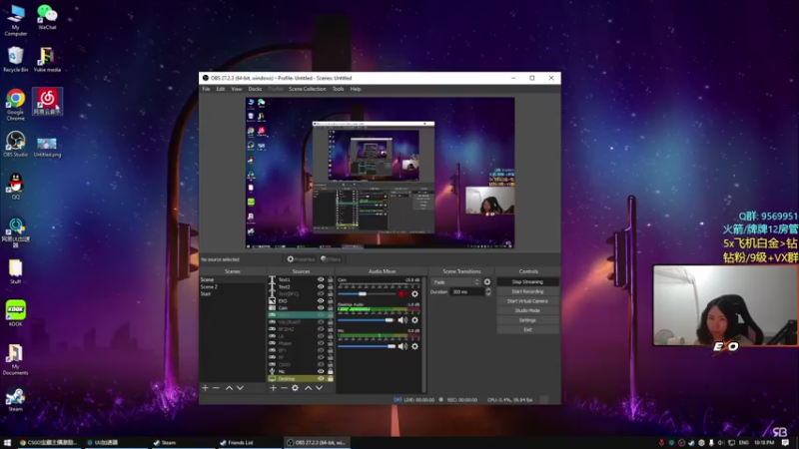Open Steam desktop shortcut
Viewport: 799px width, 449px height.
point(15,400)
